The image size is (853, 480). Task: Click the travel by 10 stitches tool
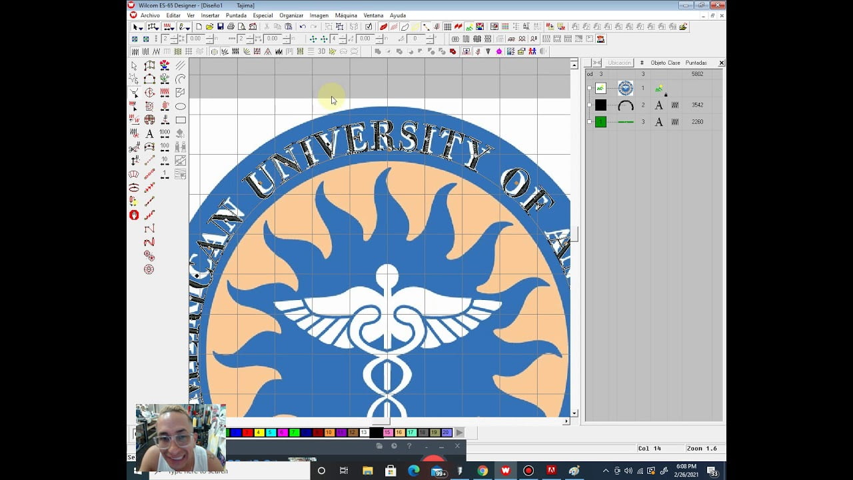pos(165,161)
